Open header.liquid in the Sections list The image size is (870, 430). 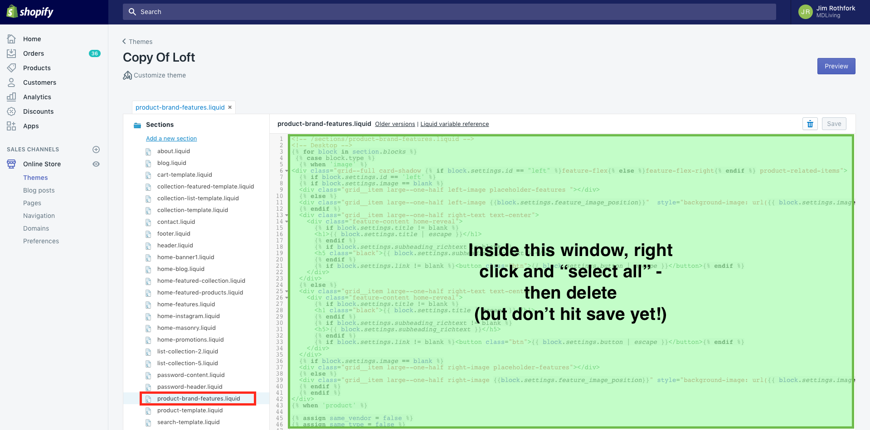click(x=175, y=246)
